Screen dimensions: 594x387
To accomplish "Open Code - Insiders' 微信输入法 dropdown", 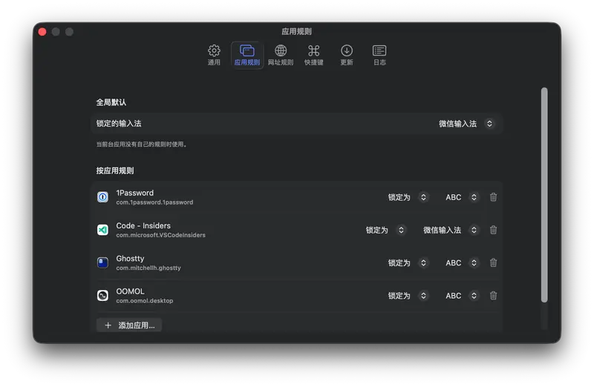I will (451, 230).
